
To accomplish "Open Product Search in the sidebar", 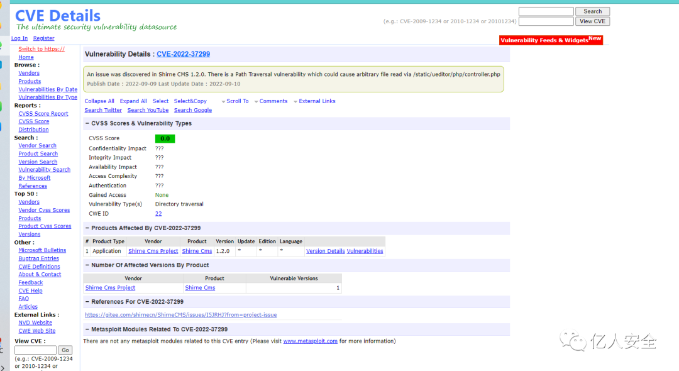I will tap(38, 153).
